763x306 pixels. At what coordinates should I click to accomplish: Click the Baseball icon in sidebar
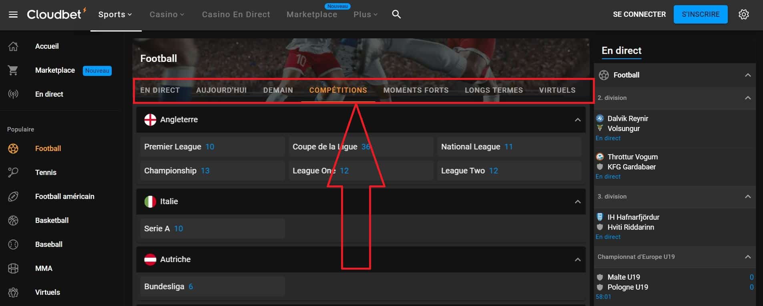[x=13, y=244]
